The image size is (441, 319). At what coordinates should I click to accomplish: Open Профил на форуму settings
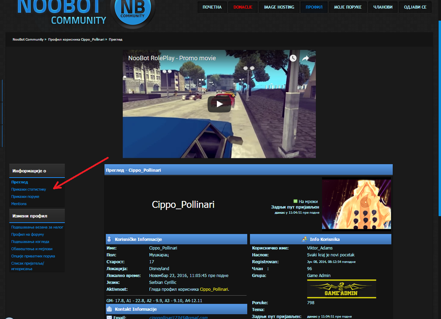(x=28, y=234)
